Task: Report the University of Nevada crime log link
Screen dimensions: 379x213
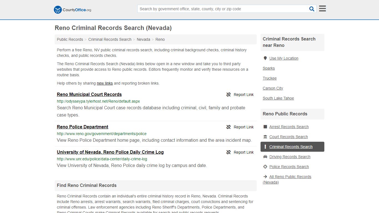Action: point(240,152)
